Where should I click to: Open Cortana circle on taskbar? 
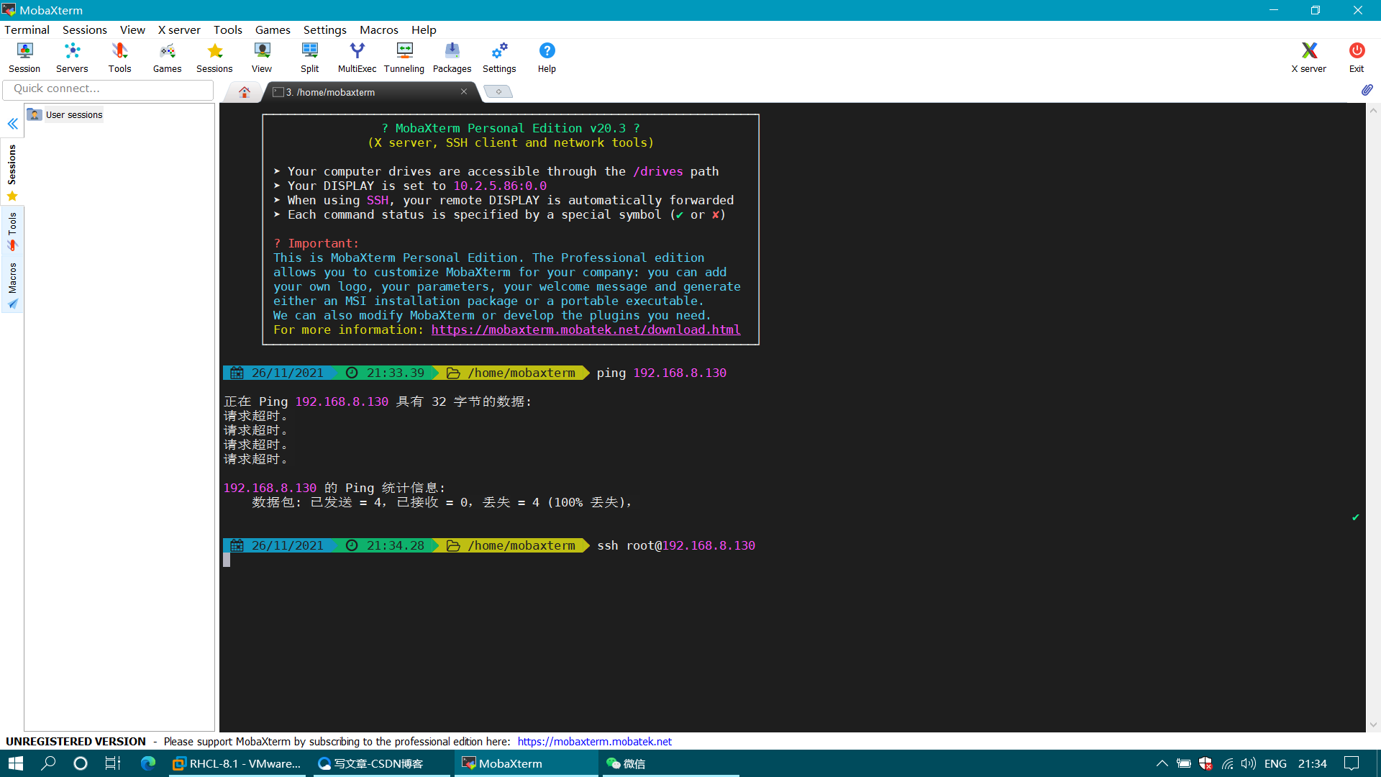pos(80,763)
